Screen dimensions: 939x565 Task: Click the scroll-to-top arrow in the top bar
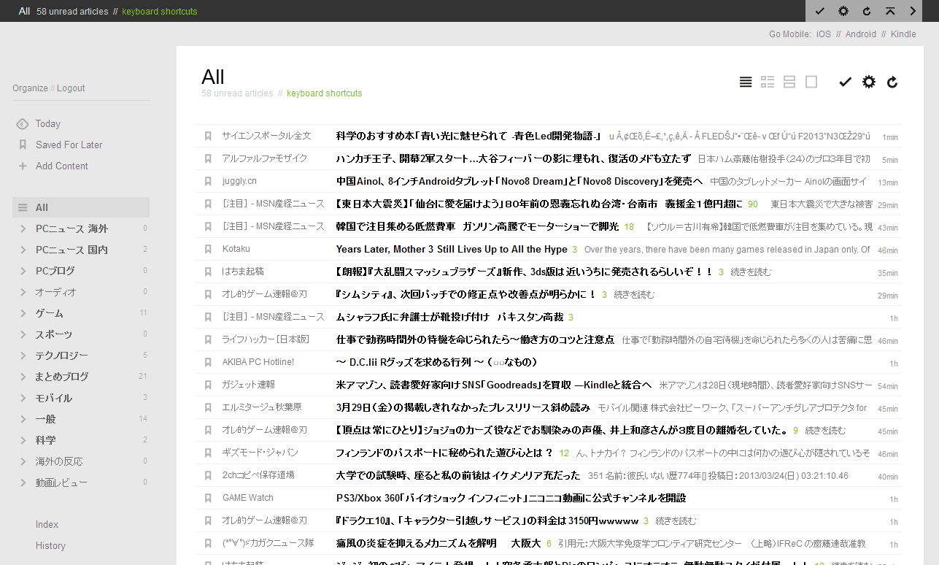tap(889, 11)
